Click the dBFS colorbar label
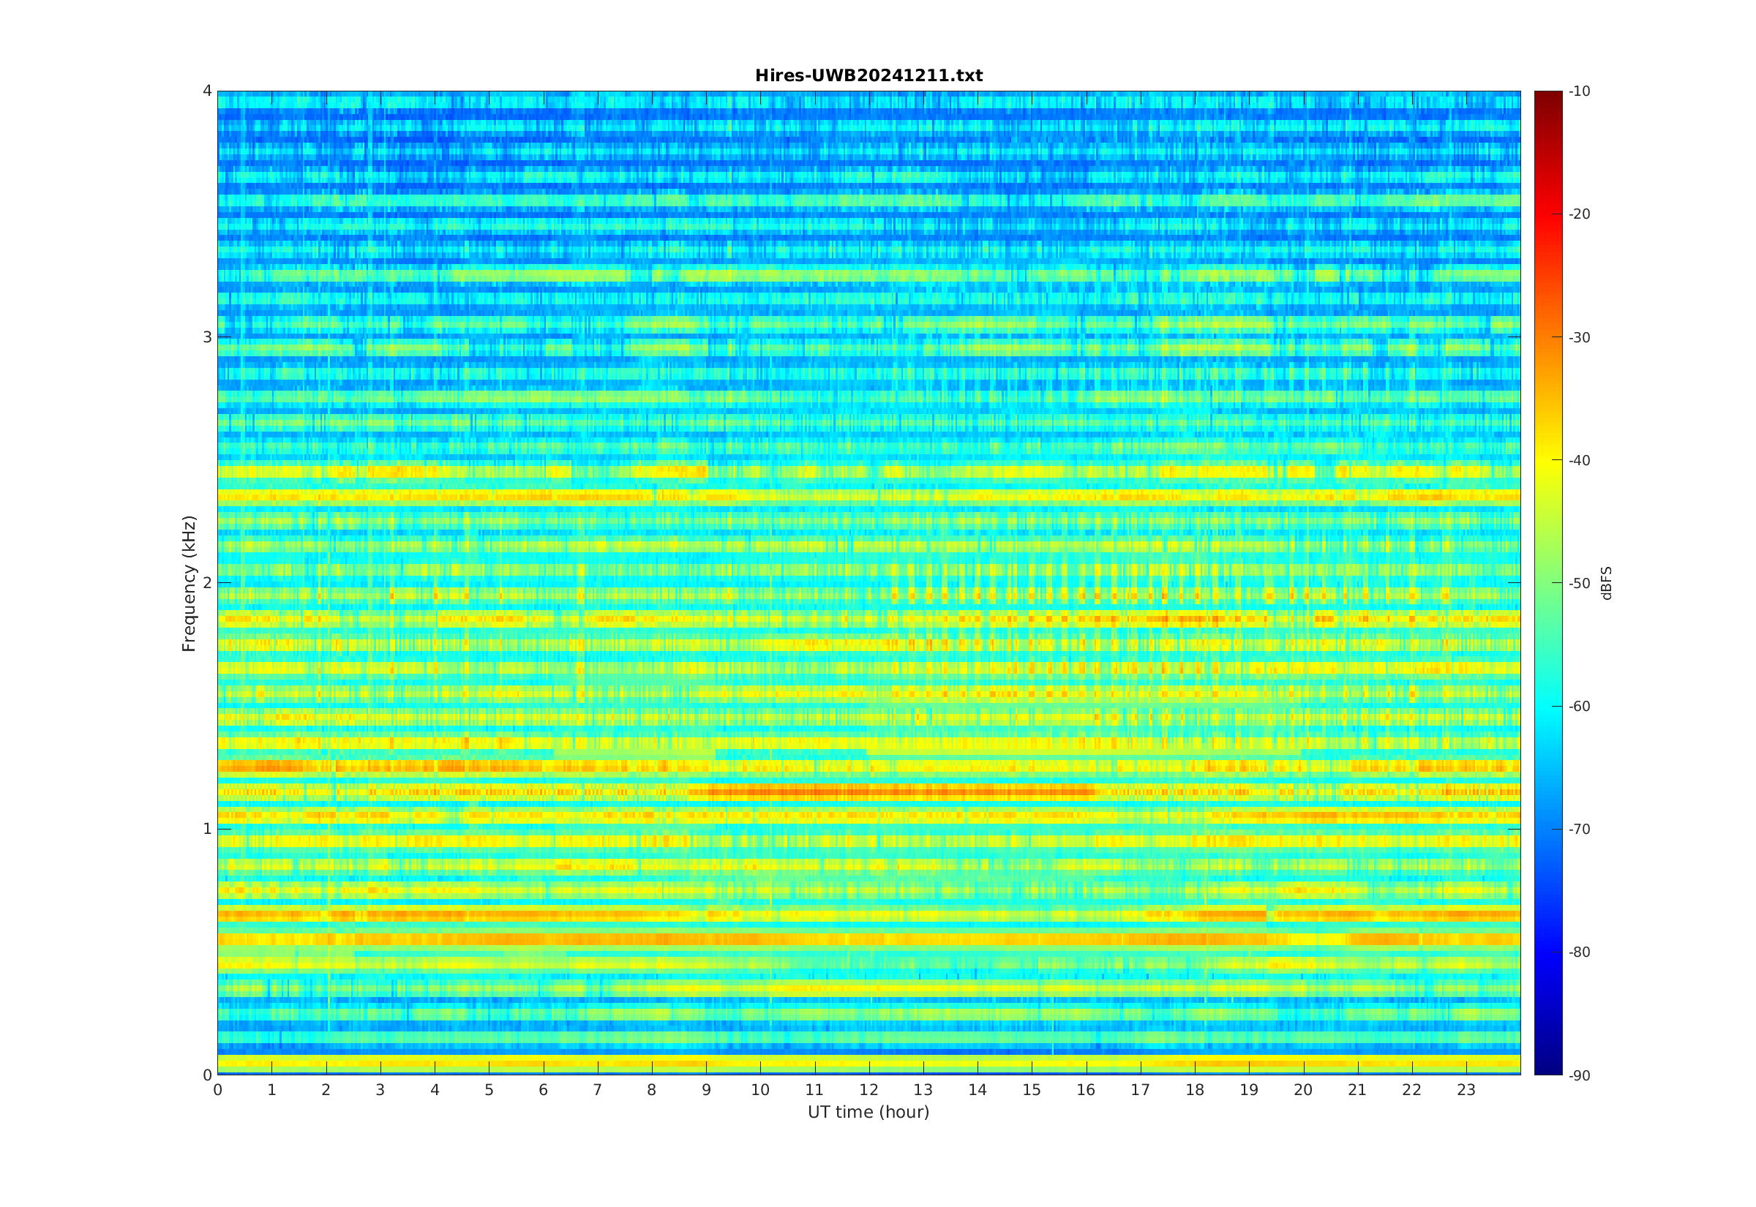 point(1606,583)
